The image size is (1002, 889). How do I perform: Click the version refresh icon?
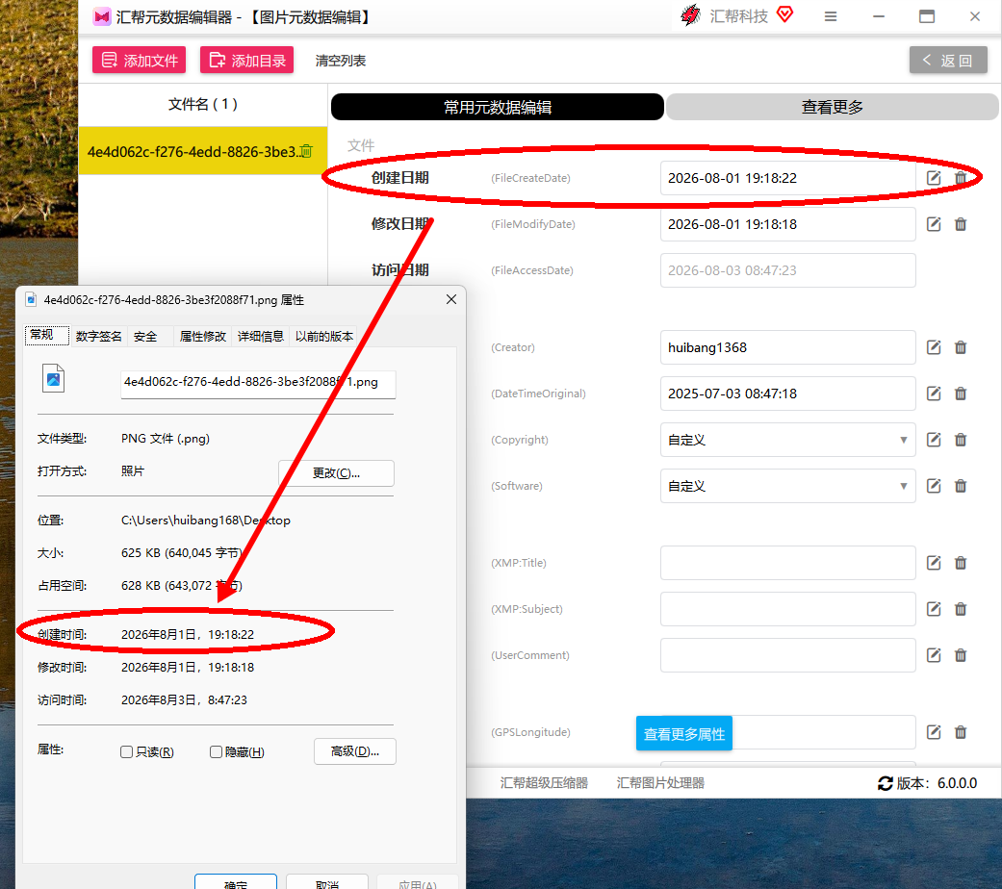point(886,783)
